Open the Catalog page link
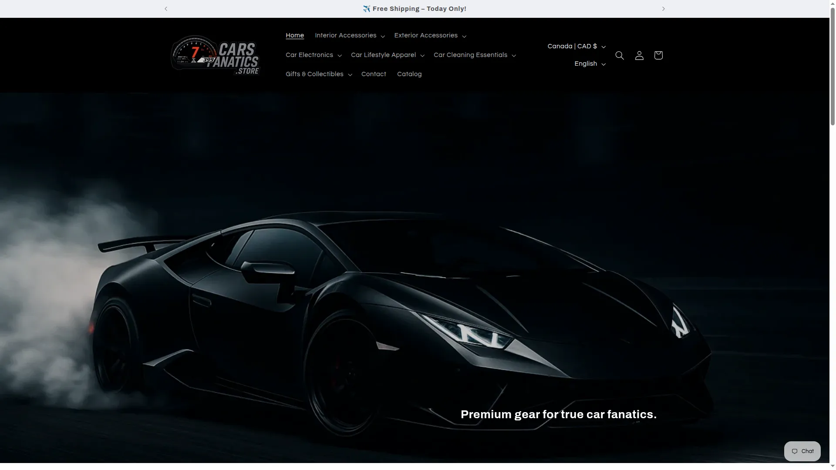Viewport: 836px width, 470px height. click(x=409, y=74)
